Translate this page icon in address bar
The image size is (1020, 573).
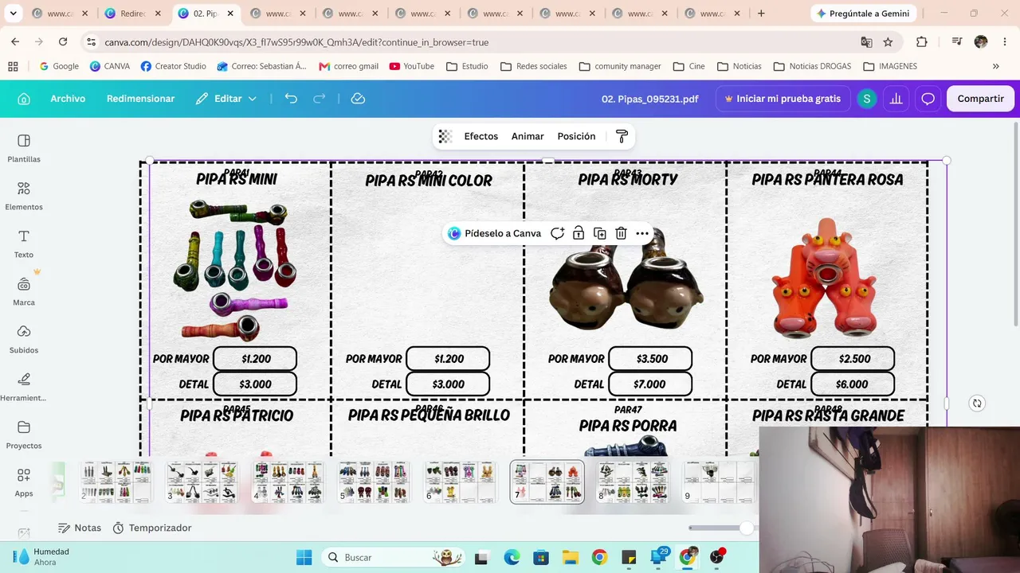[866, 42]
